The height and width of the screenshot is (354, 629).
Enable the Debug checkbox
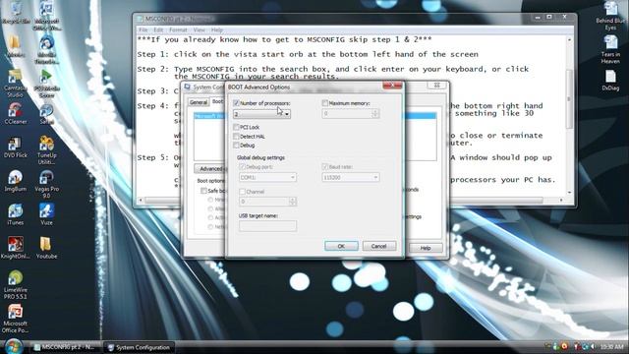236,146
